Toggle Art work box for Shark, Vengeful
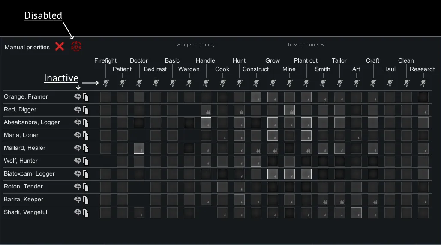The width and height of the screenshot is (441, 245). 356,213
